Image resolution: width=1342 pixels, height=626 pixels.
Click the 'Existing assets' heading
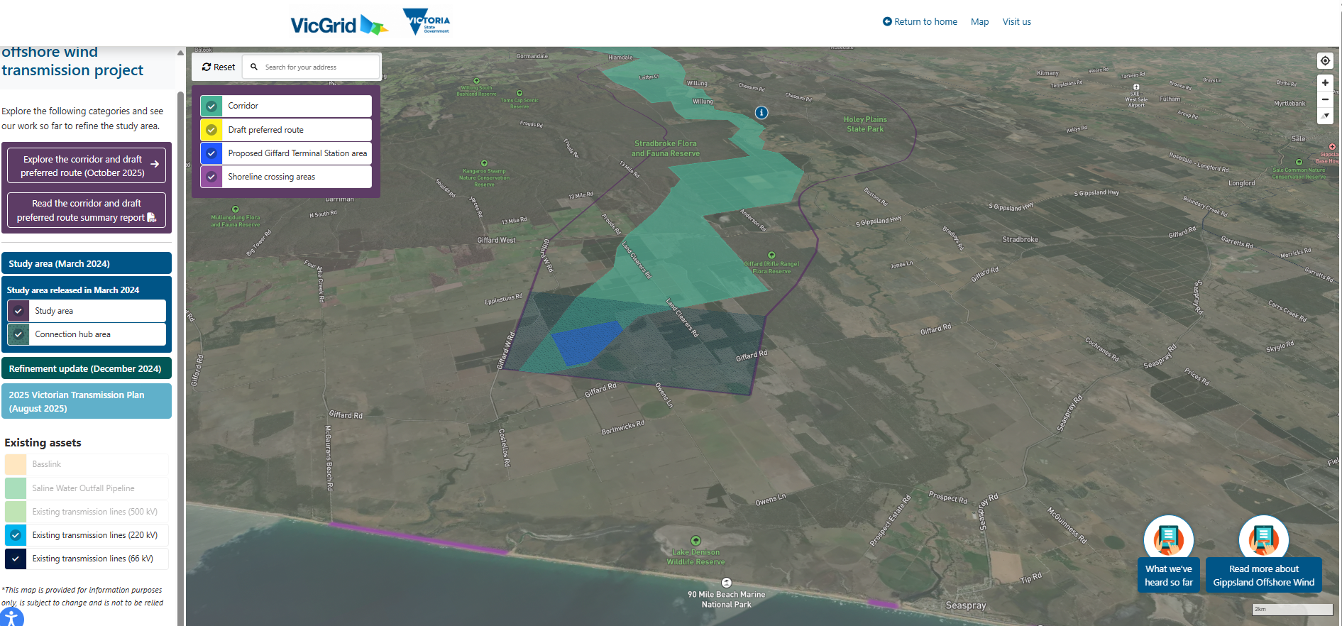click(x=43, y=443)
